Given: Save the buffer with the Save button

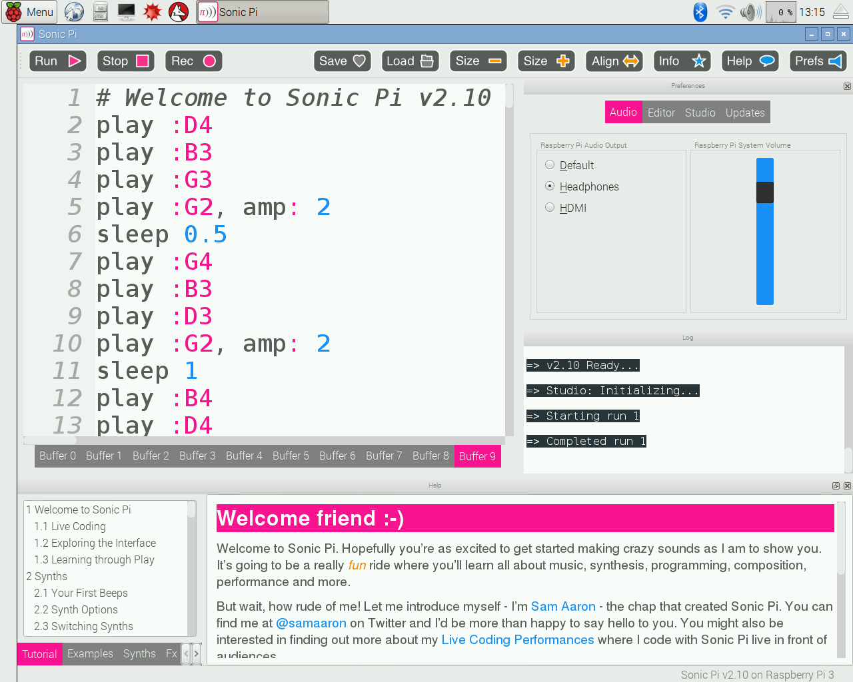Looking at the screenshot, I should (x=343, y=61).
